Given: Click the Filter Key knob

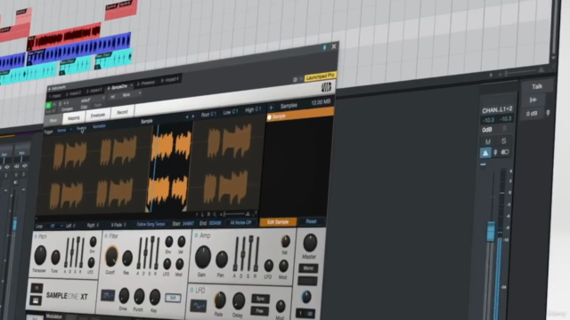Looking at the screenshot, I should pos(155,297).
